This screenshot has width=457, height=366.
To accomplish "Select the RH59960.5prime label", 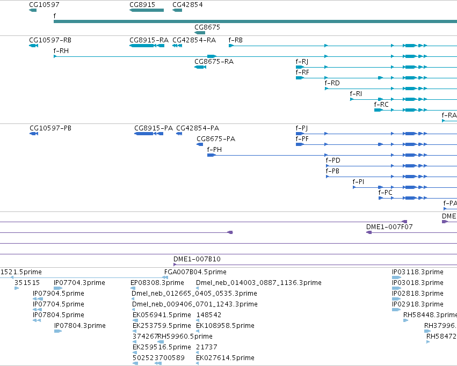I will point(185,336).
